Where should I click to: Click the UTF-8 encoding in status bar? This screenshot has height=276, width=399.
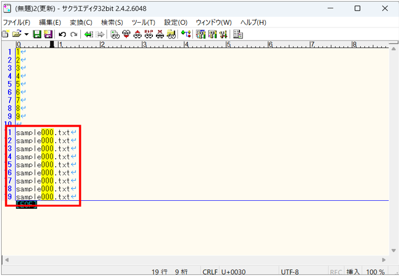[x=290, y=272]
